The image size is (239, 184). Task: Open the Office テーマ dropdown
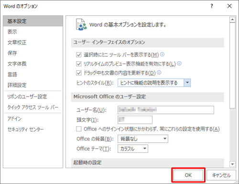point(133,149)
